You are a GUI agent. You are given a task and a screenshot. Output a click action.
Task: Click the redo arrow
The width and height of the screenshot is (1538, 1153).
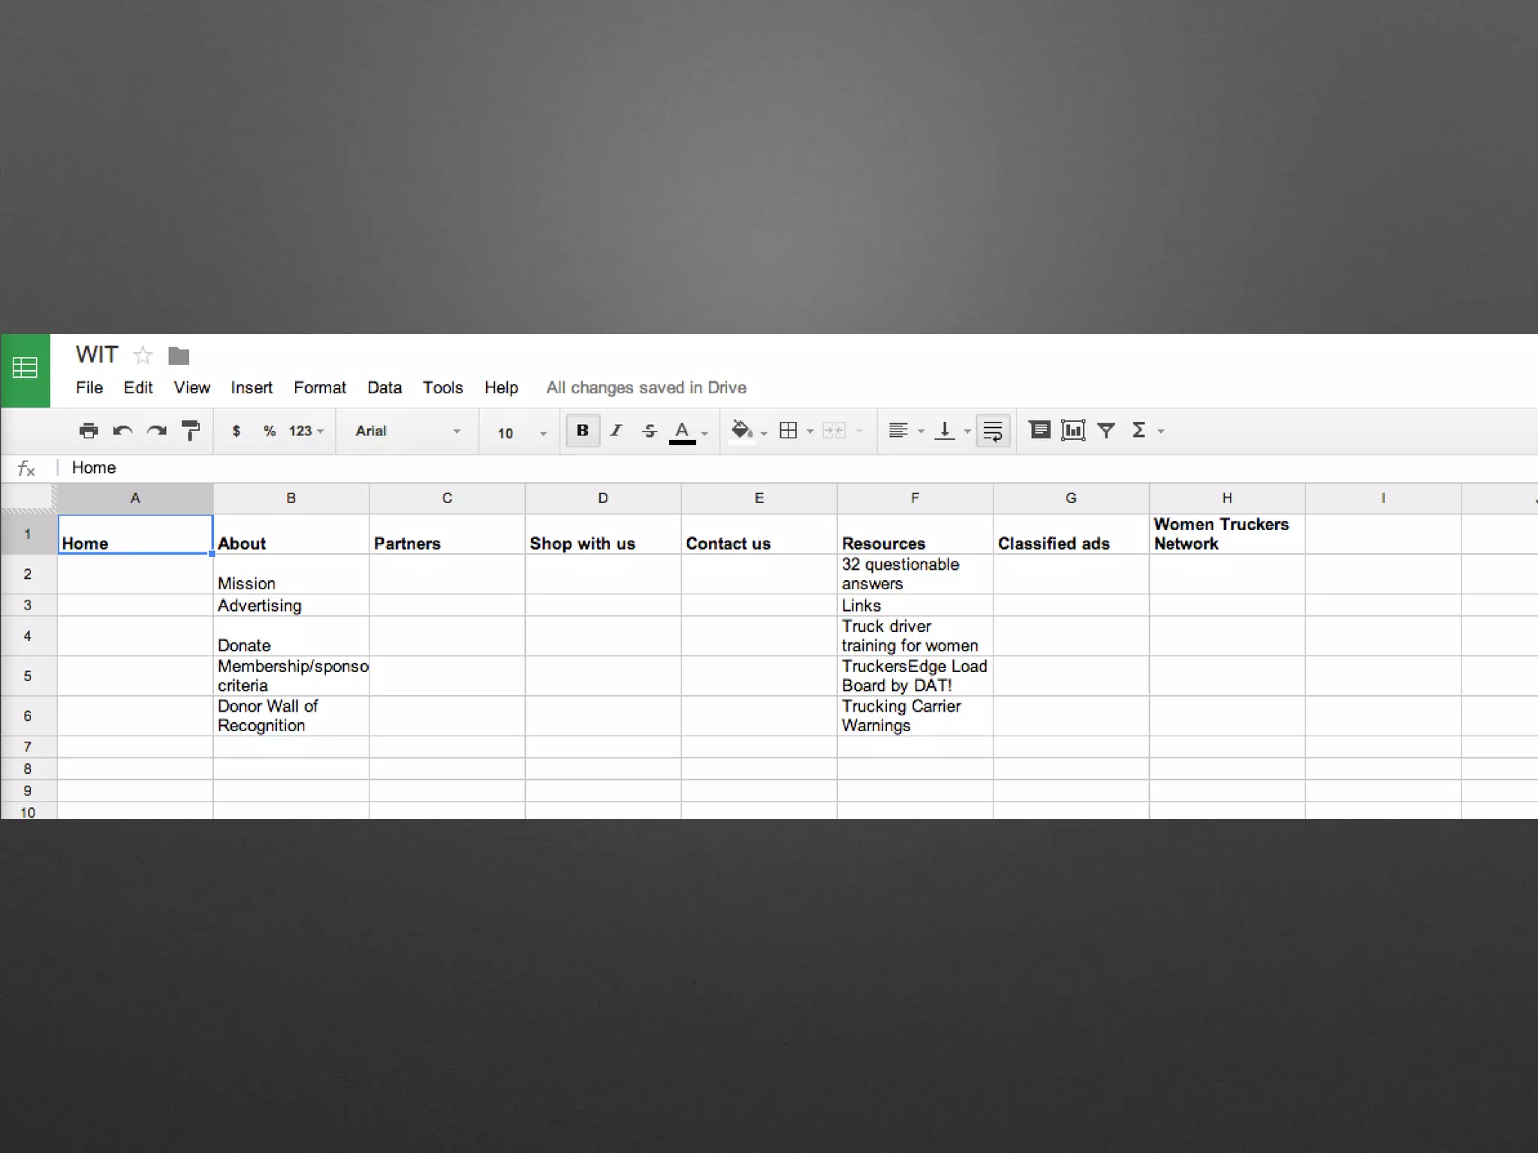point(157,431)
